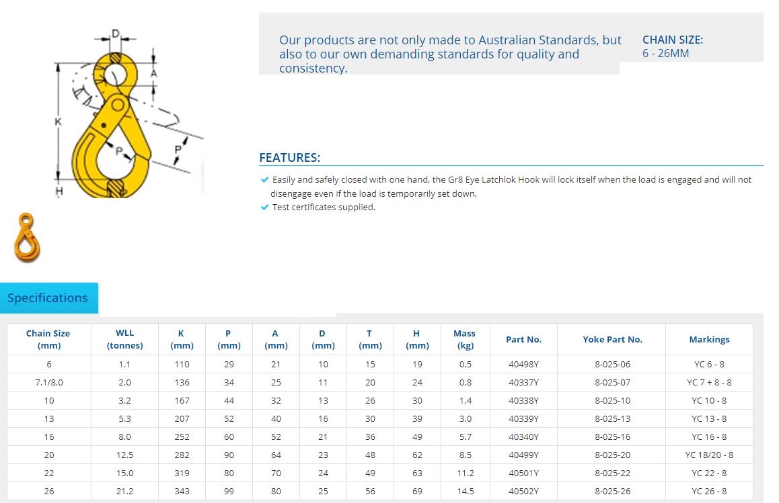Click yoke part number 8-025-06
This screenshot has width=779, height=503.
click(612, 365)
